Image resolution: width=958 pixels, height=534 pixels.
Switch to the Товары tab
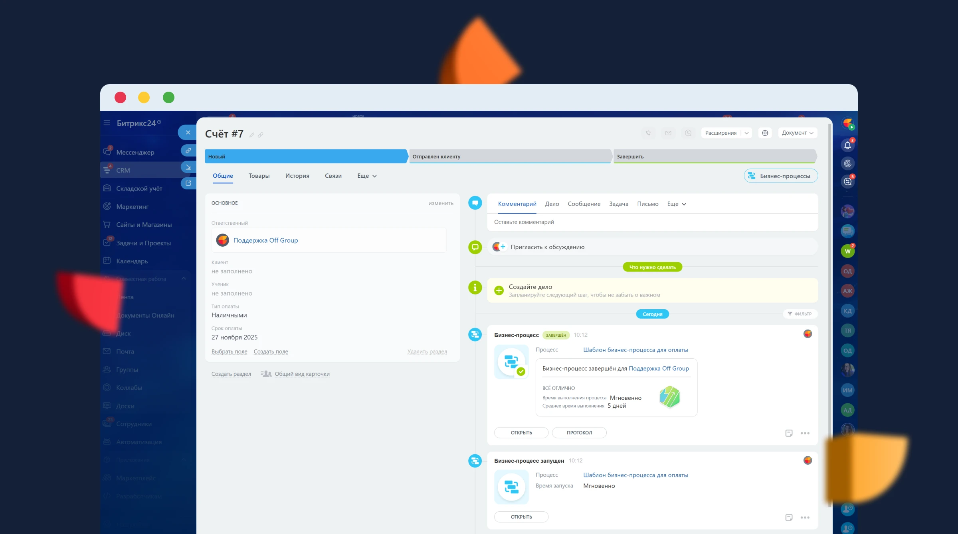(259, 176)
